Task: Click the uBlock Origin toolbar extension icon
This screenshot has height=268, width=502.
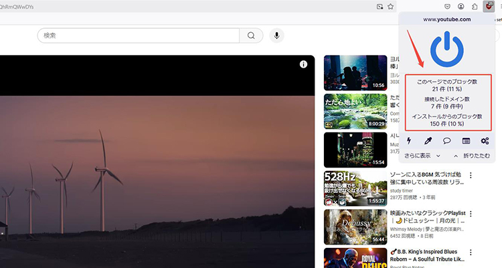Action: click(489, 6)
